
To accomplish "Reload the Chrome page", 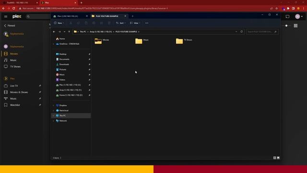I will click(14, 9).
